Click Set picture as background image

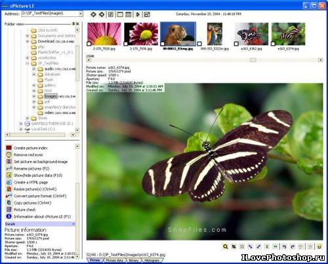tap(41, 162)
